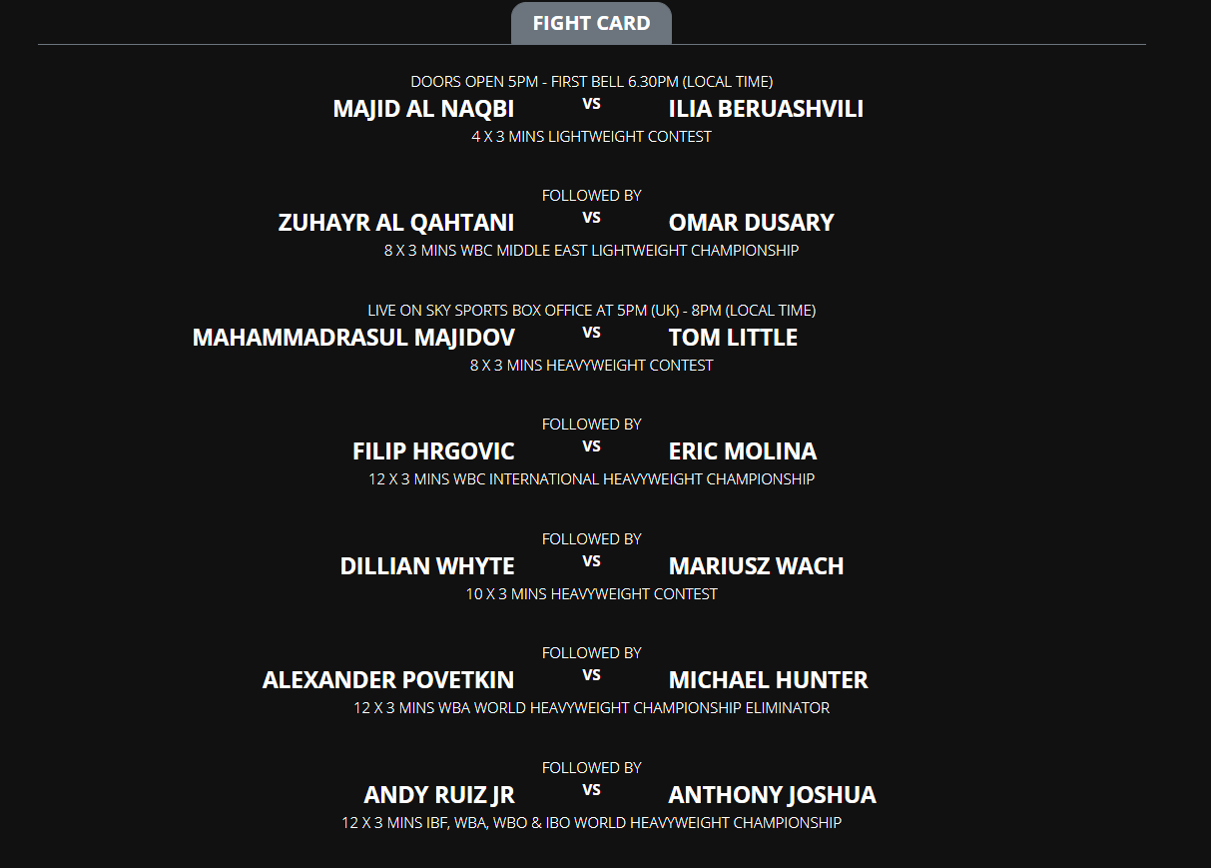Select Mahammadrasul Majidov in the card

(353, 338)
